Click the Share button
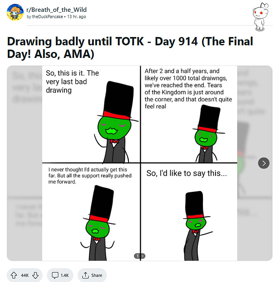 pyautogui.click(x=92, y=275)
